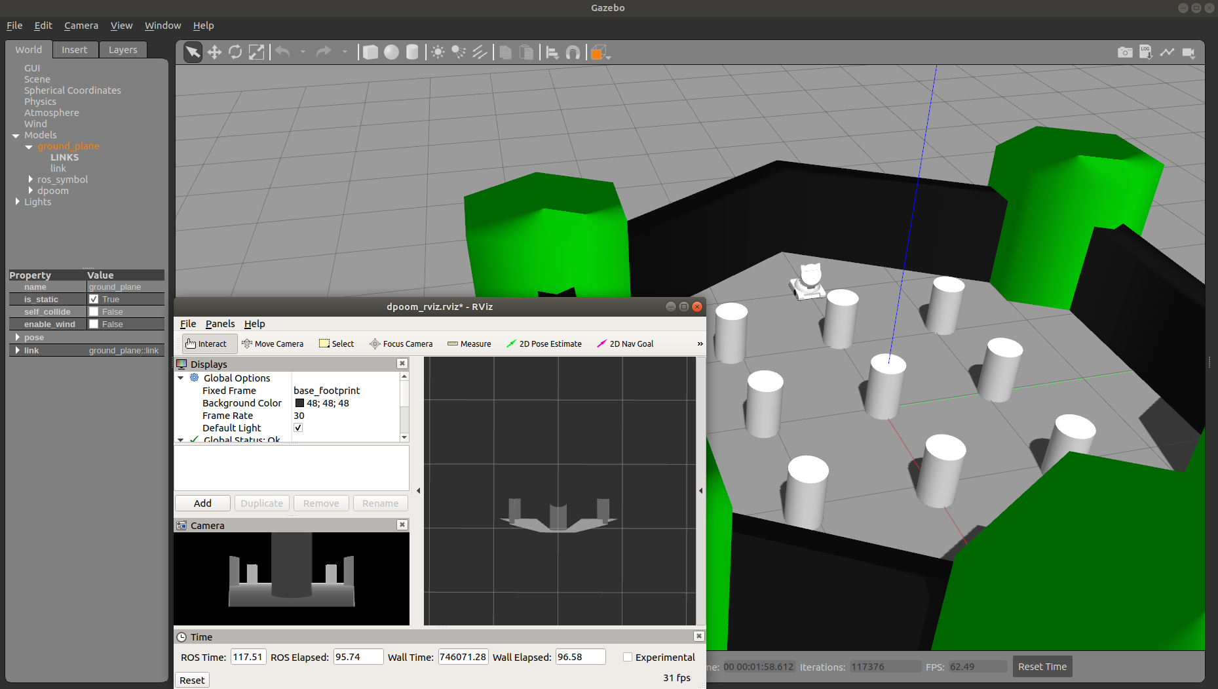The width and height of the screenshot is (1218, 689).
Task: Close the Time panel
Action: (699, 637)
